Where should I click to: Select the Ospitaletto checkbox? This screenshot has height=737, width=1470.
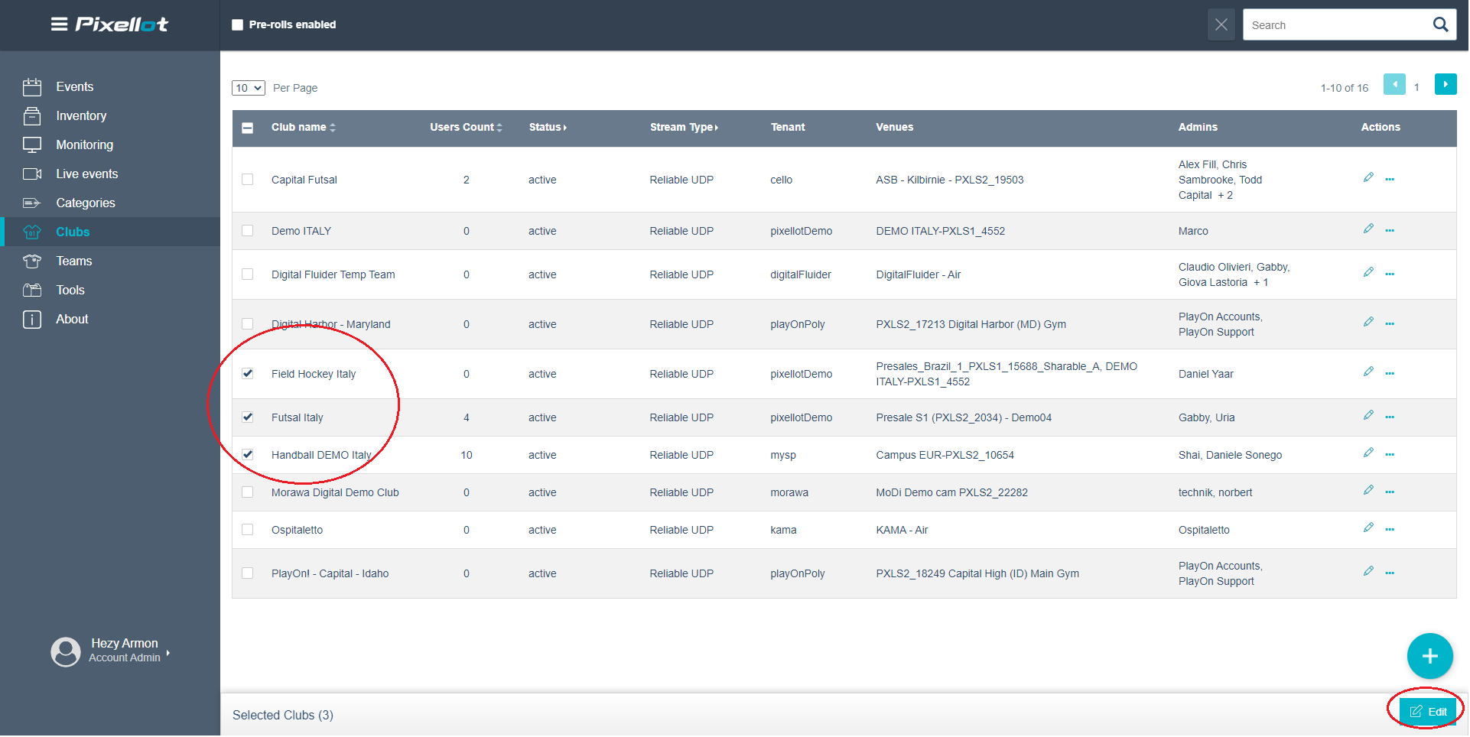[x=248, y=530]
